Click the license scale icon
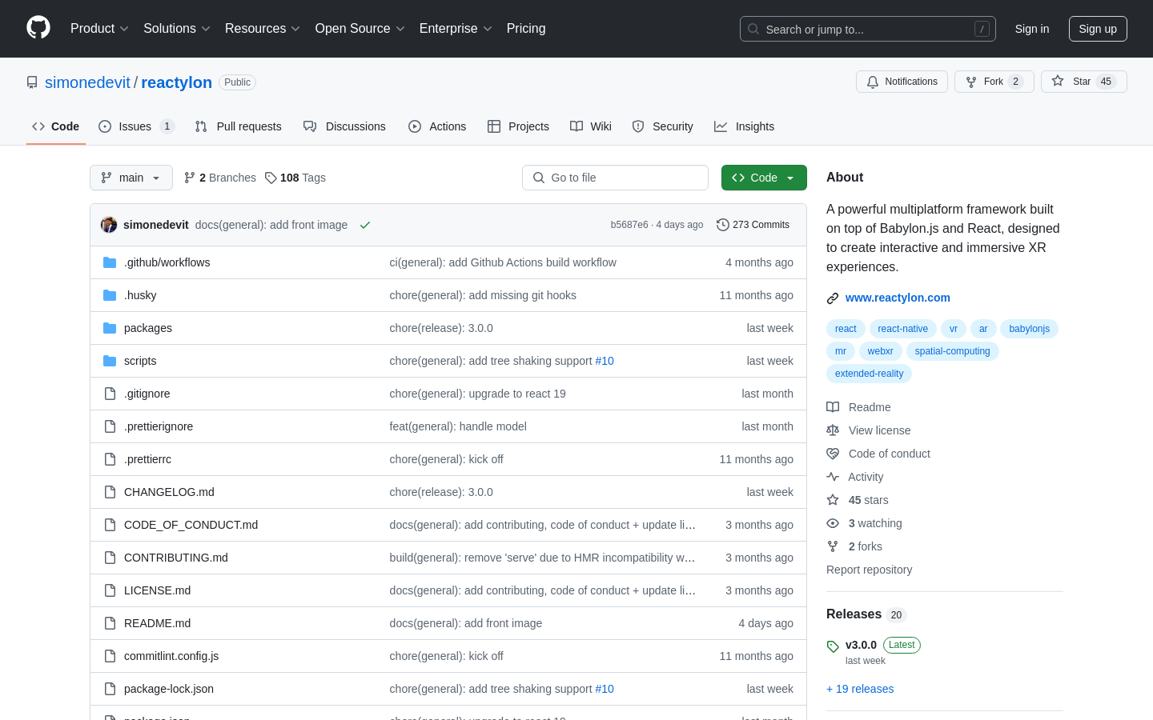Viewport: 1153px width, 720px height. (833, 430)
